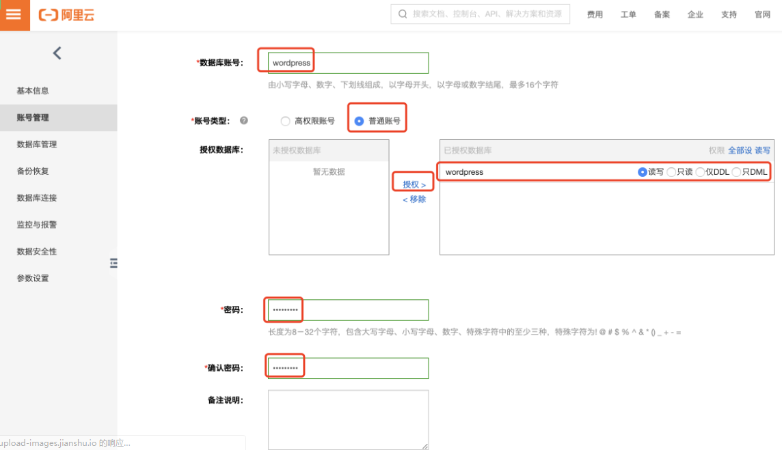This screenshot has height=450, width=782.
Task: Click the Aliyun (阿里云) logo
Action: click(x=65, y=14)
